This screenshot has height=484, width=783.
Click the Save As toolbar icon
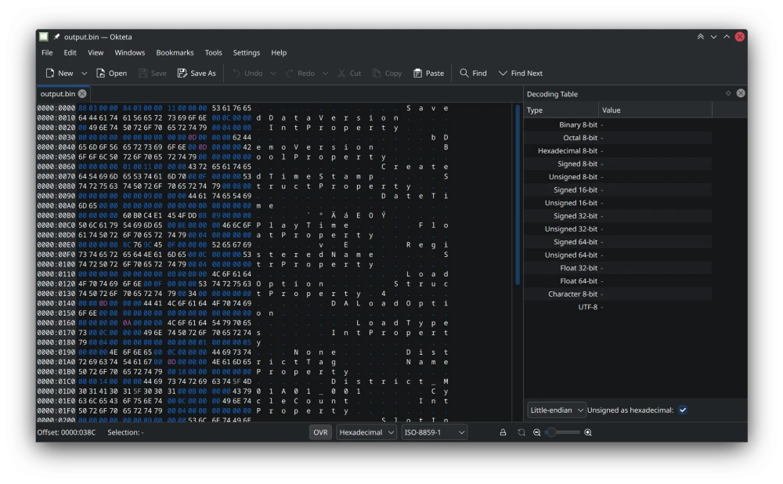coord(182,73)
